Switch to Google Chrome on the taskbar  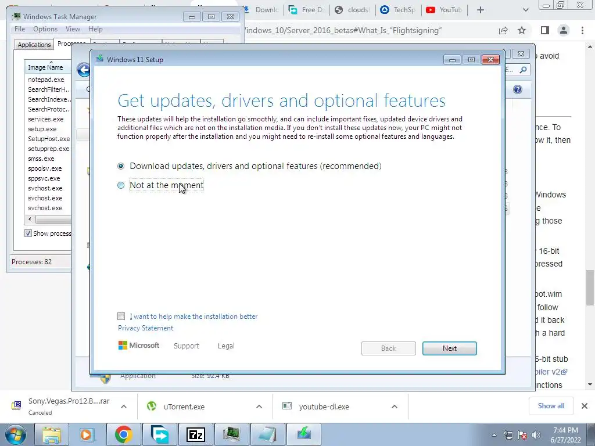123,434
